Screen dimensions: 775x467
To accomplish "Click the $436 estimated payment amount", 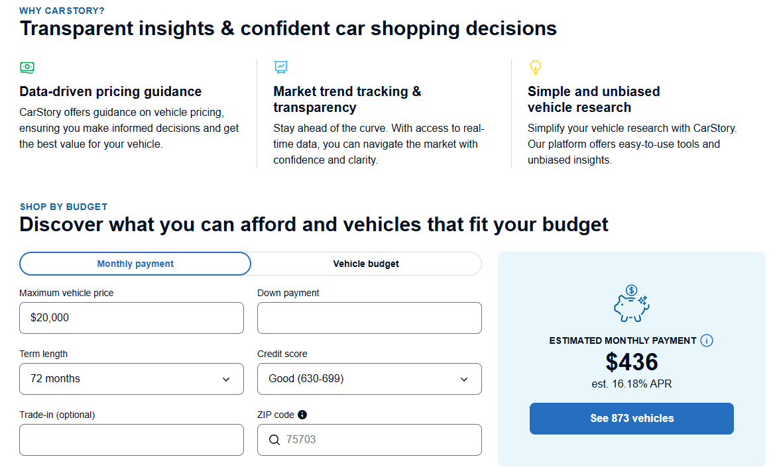I will [631, 362].
